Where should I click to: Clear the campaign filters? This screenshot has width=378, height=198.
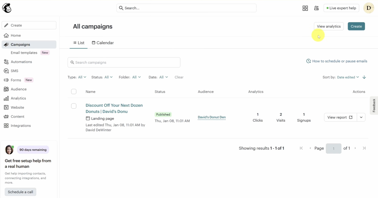179,77
